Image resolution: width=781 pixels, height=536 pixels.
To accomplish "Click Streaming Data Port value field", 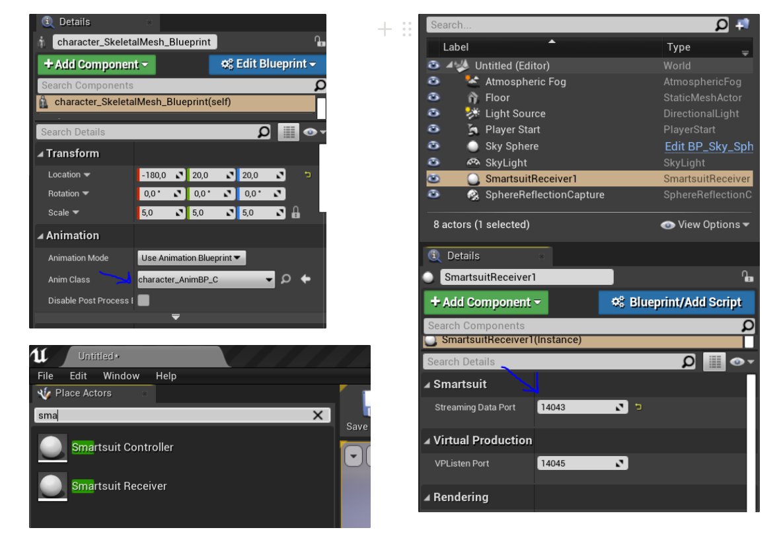I will pyautogui.click(x=582, y=408).
